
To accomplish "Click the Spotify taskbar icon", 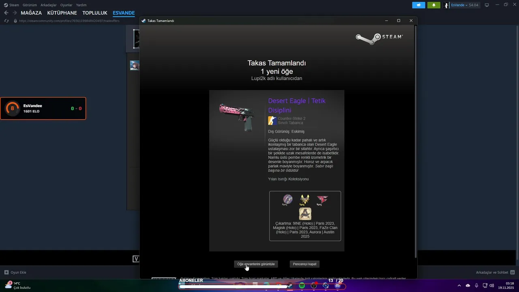I will coord(302,286).
